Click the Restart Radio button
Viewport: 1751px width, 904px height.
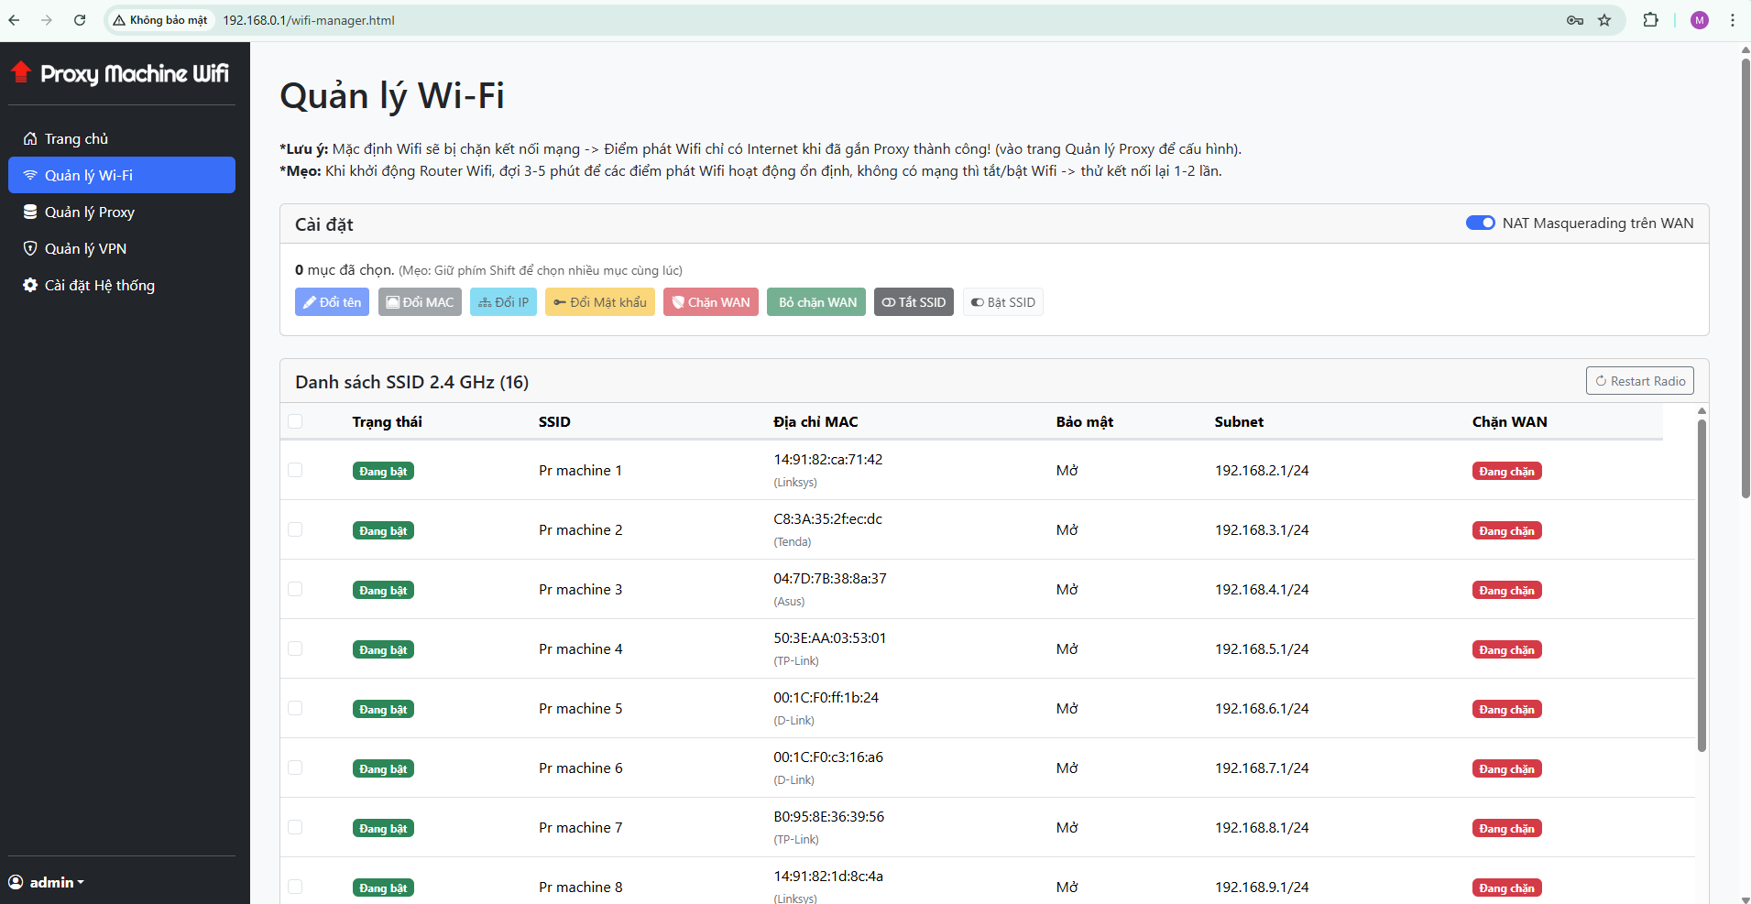(x=1640, y=381)
